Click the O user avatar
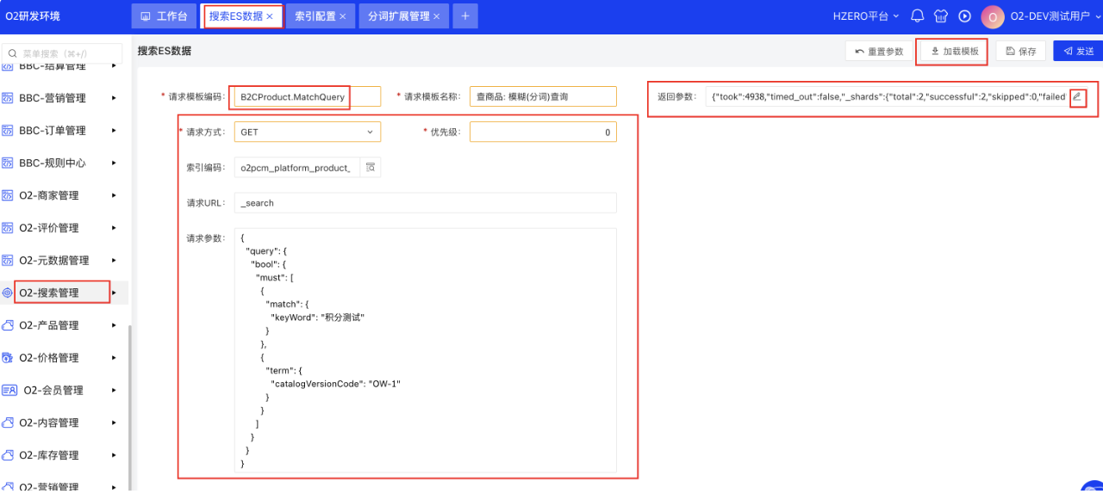This screenshot has width=1103, height=494. pyautogui.click(x=993, y=16)
